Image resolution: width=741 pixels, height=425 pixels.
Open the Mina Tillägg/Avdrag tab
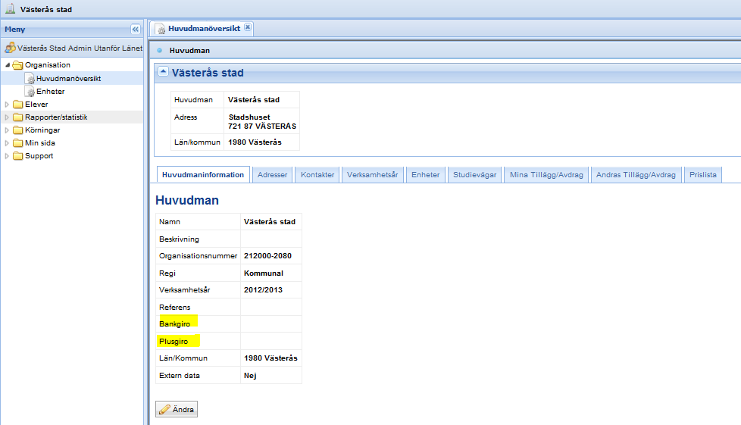click(546, 174)
